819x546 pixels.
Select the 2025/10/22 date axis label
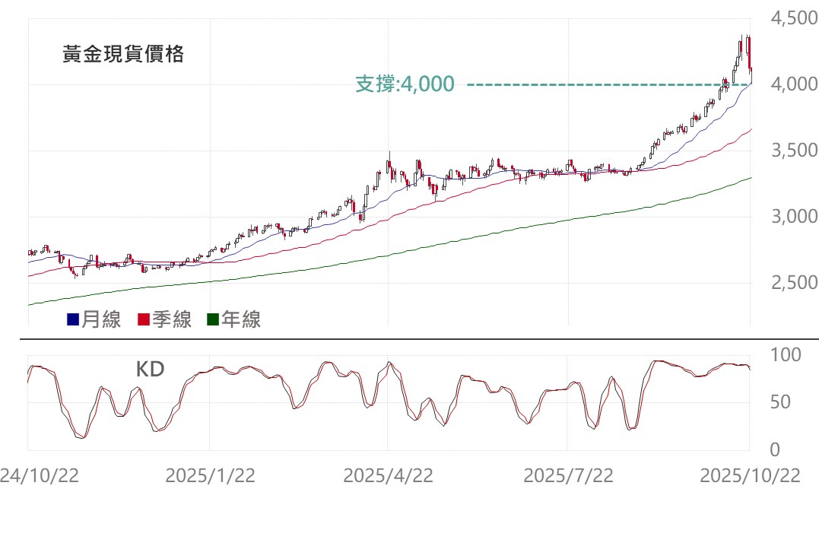pyautogui.click(x=750, y=476)
